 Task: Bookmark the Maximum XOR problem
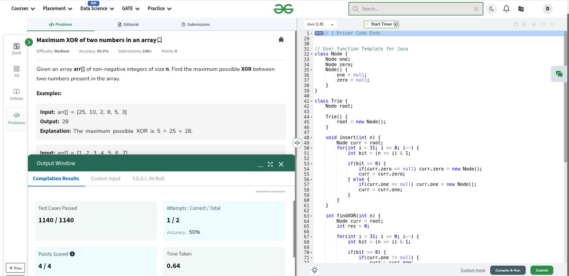click(159, 40)
